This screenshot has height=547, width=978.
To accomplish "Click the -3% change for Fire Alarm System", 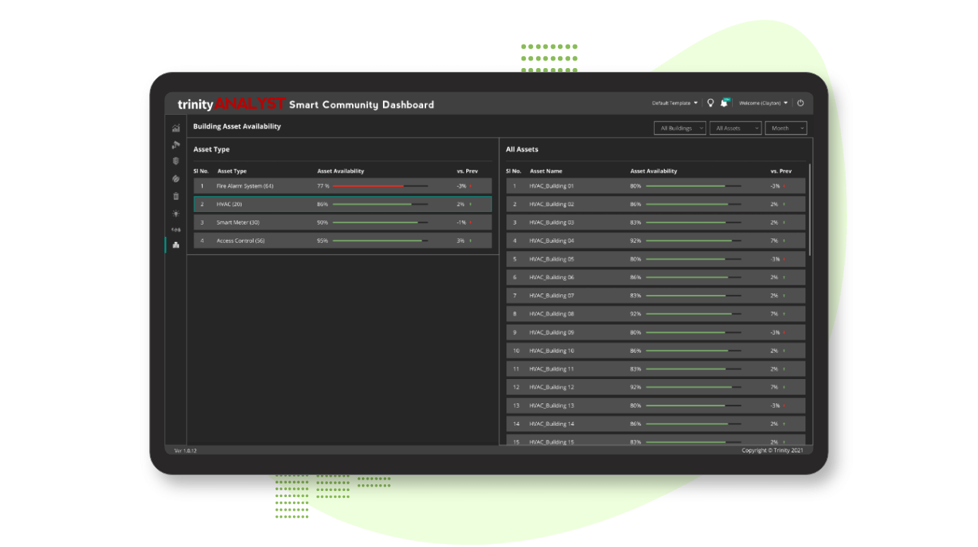I will 461,186.
